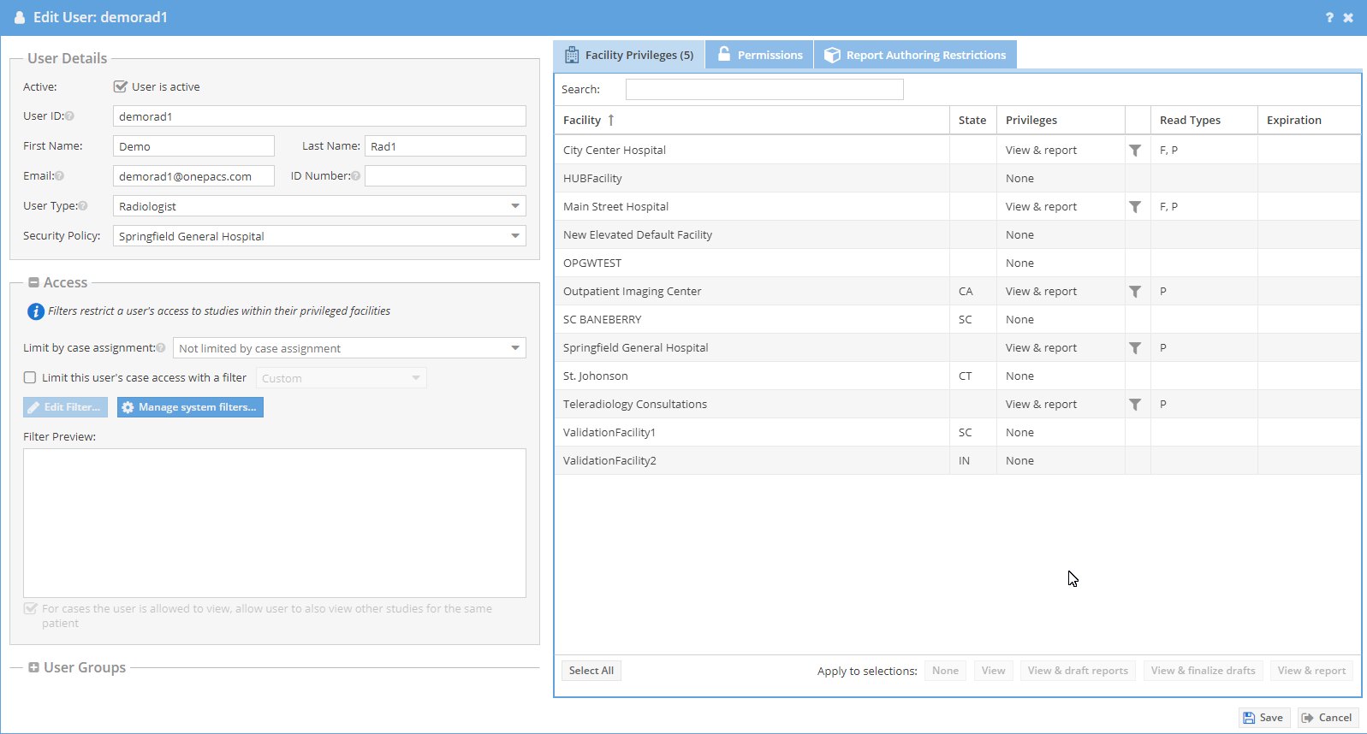Cancel editing the user
This screenshot has height=734, width=1367.
coord(1328,718)
